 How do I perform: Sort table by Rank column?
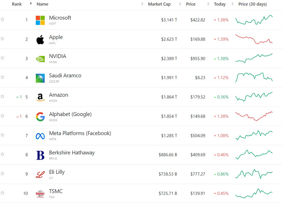point(17,4)
